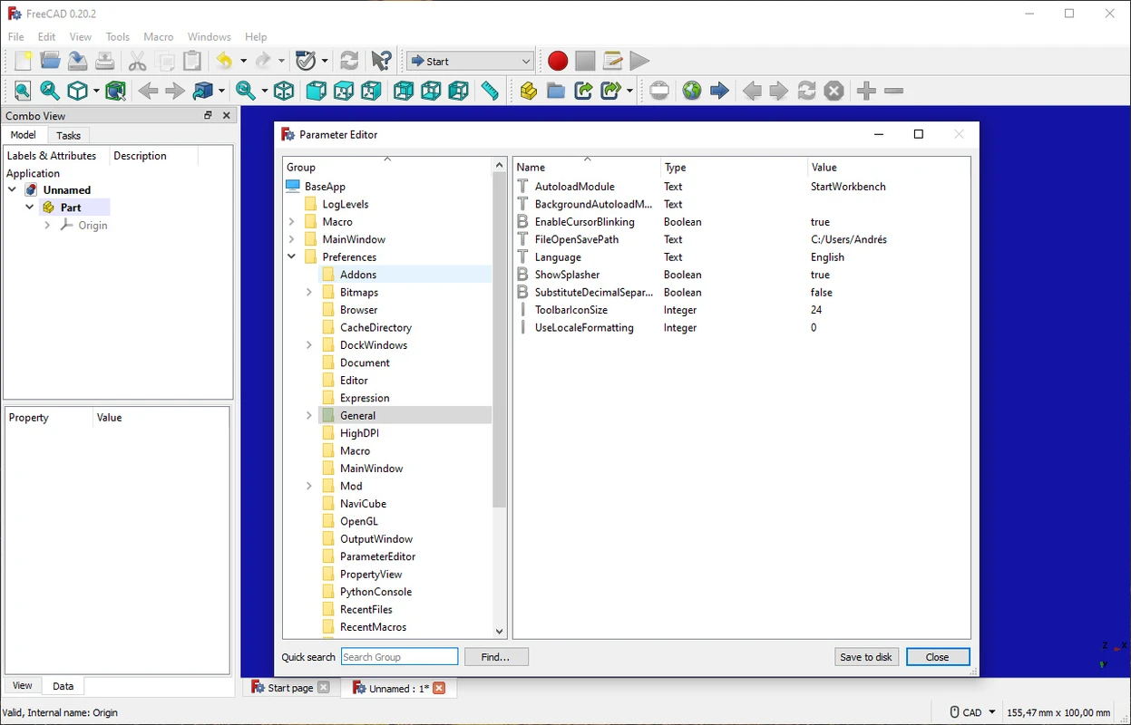Click the Quick search Search Group field
This screenshot has width=1131, height=725.
[399, 657]
